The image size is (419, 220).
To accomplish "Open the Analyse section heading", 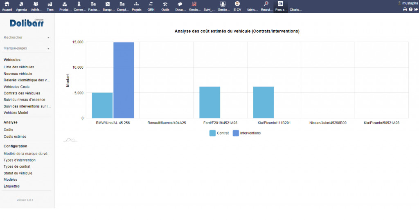I will coord(10,122).
